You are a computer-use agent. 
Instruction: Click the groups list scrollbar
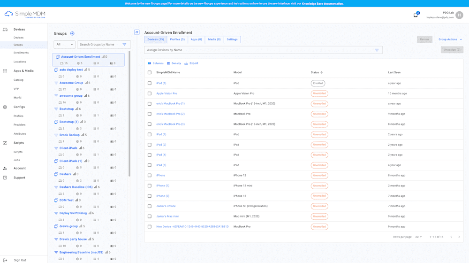(129, 114)
